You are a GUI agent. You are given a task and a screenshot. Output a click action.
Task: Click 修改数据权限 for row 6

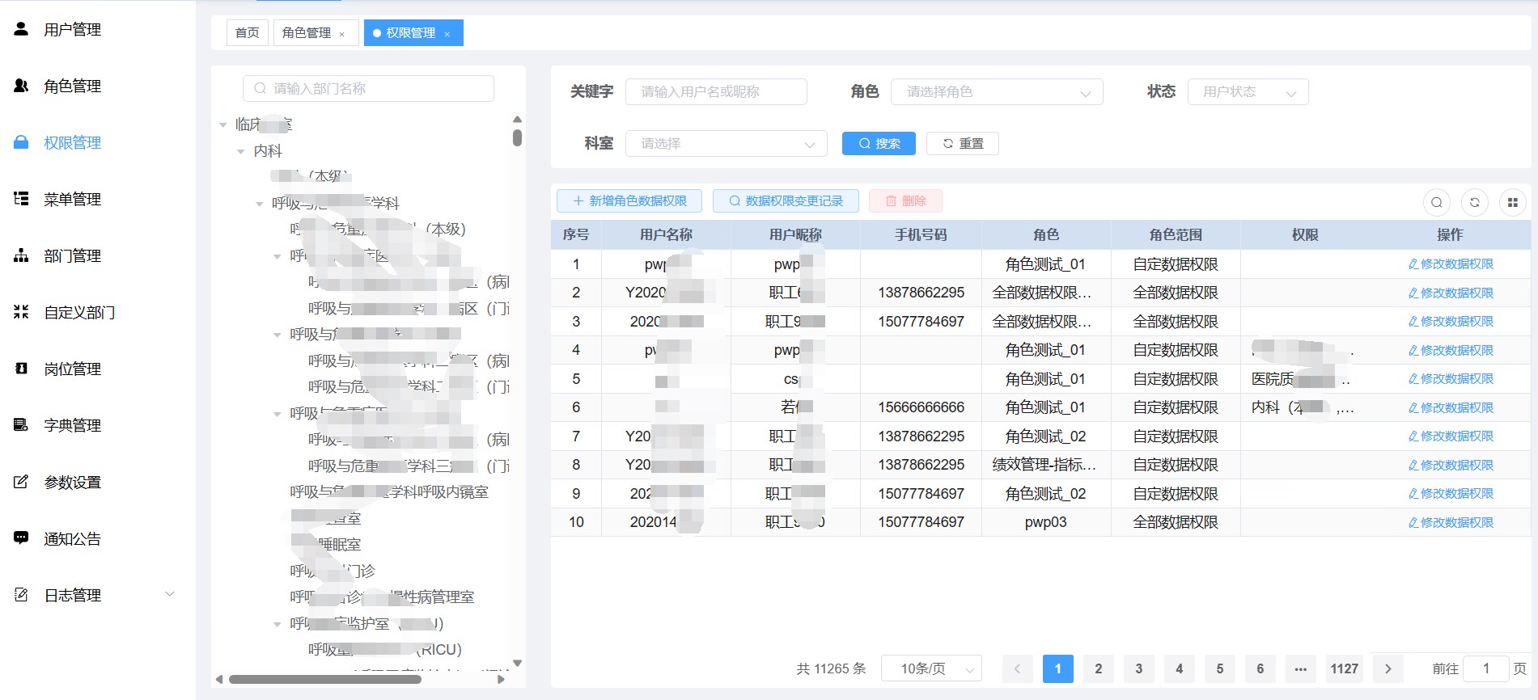1451,408
